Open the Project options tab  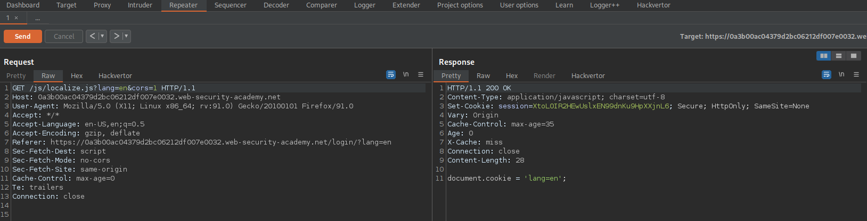coord(460,5)
